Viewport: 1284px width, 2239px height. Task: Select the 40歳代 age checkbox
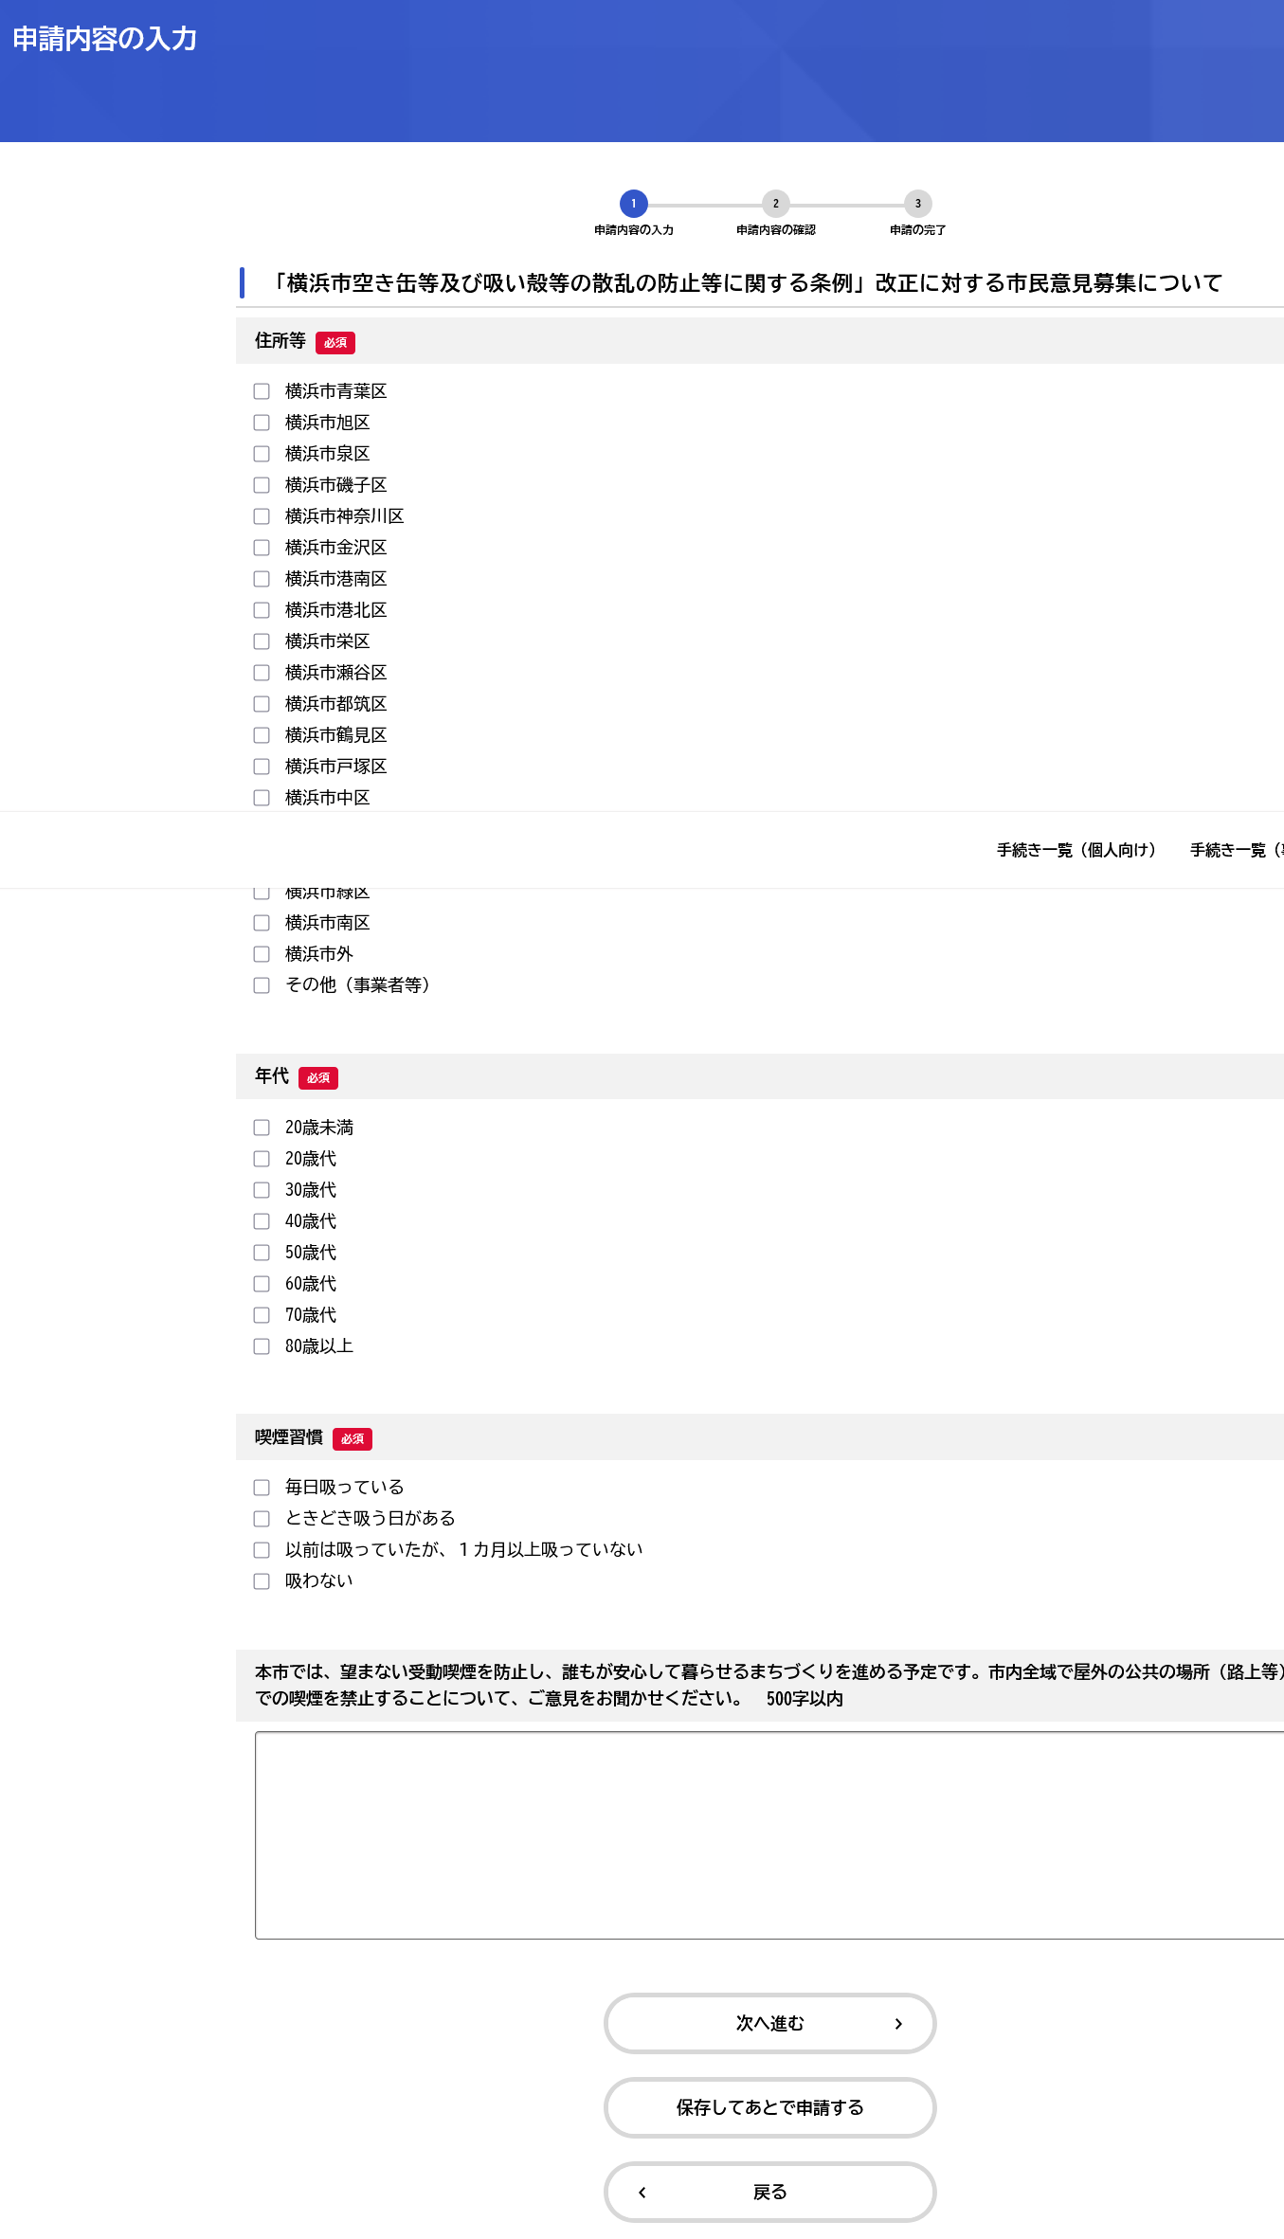coord(262,1221)
